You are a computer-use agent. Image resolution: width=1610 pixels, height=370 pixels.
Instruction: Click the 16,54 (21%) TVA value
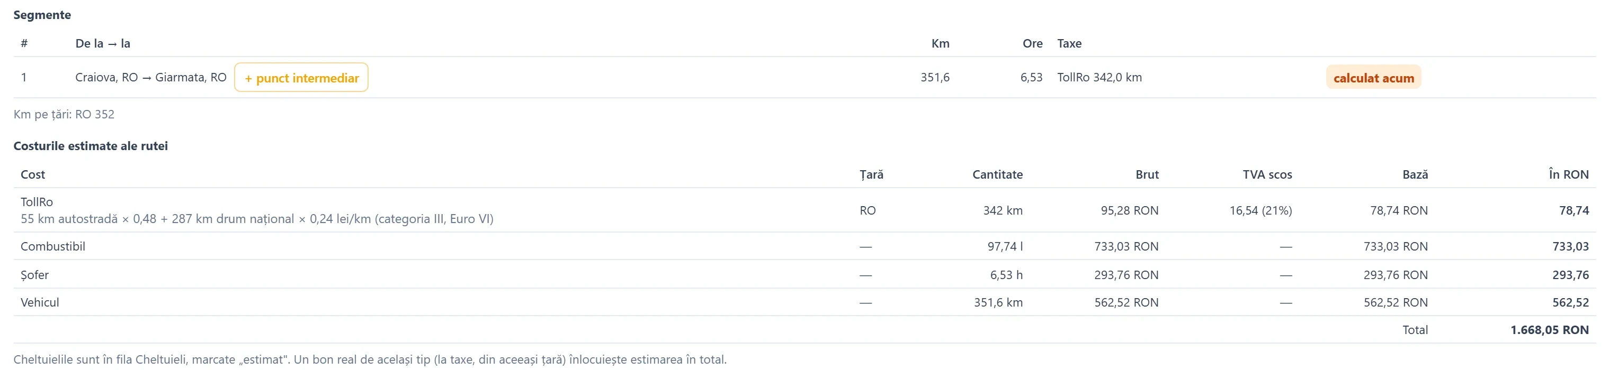pyautogui.click(x=1260, y=210)
